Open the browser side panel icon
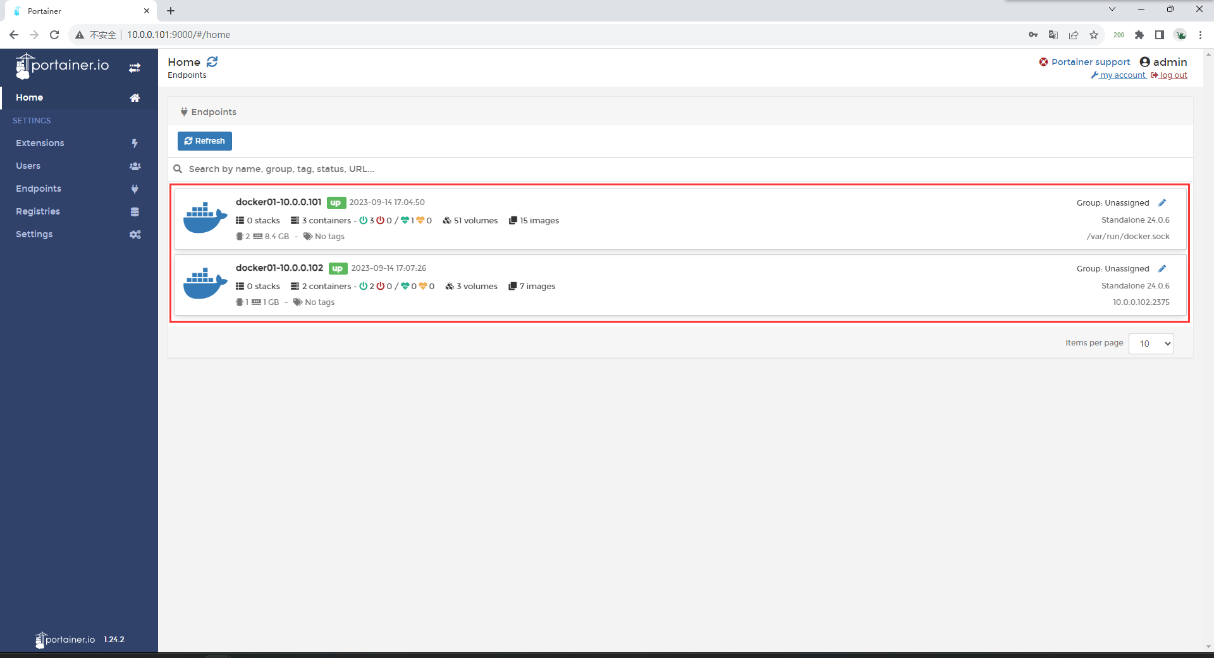 point(1160,35)
